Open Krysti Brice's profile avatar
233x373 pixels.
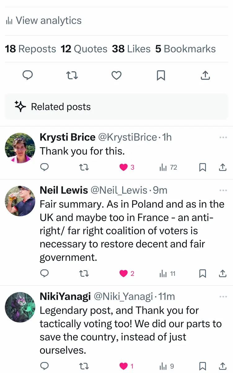click(x=20, y=148)
